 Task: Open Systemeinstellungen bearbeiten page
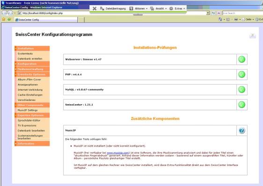click(x=30, y=137)
